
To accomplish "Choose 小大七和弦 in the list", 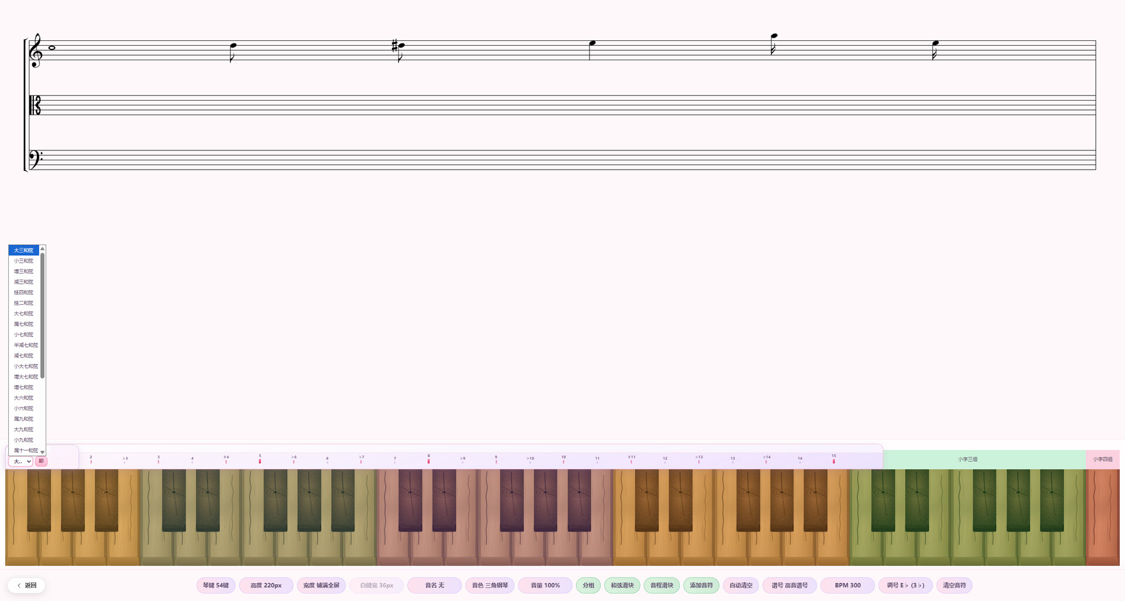I will click(23, 366).
